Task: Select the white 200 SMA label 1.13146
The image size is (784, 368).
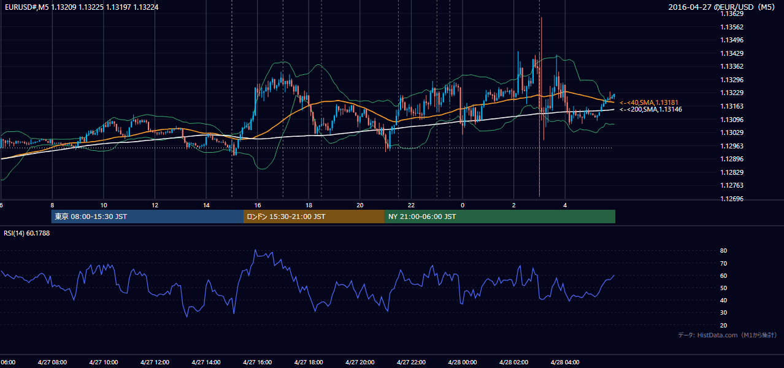Action: (651, 109)
